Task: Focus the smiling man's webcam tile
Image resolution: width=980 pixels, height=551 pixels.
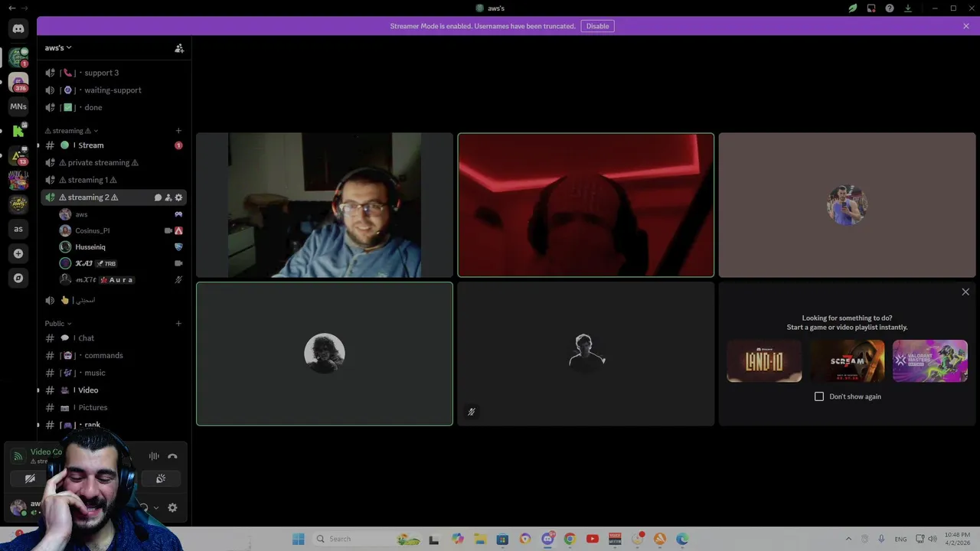Action: click(x=325, y=205)
